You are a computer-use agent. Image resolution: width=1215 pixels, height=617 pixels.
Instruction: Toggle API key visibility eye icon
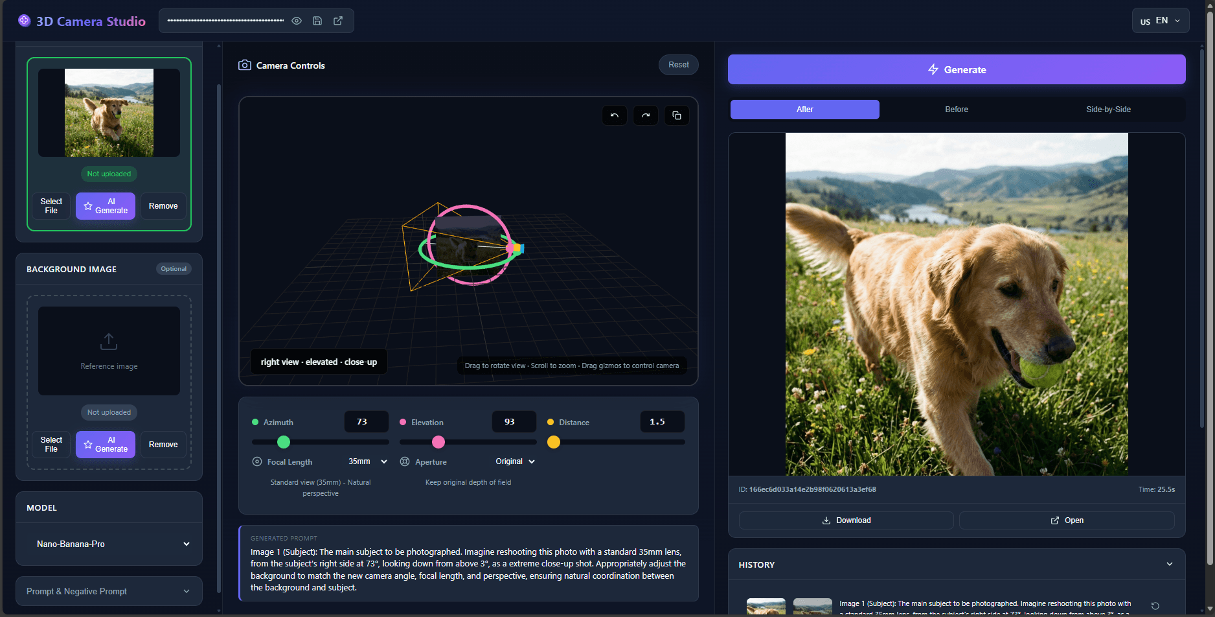[x=297, y=21]
